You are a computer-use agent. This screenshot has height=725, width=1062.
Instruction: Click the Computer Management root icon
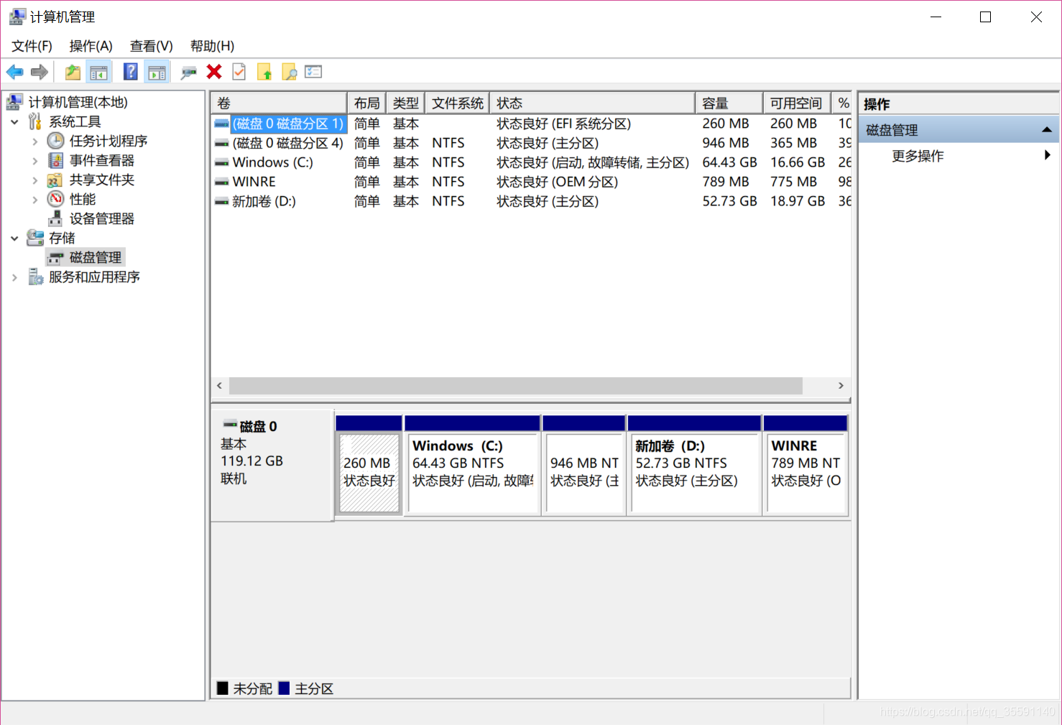15,102
